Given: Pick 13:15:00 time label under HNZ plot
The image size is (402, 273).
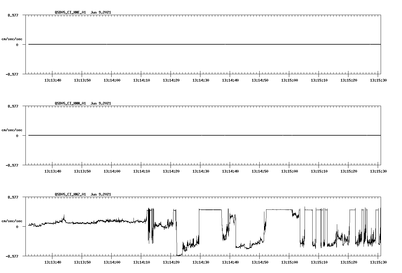Looking at the screenshot, I should click(290, 262).
